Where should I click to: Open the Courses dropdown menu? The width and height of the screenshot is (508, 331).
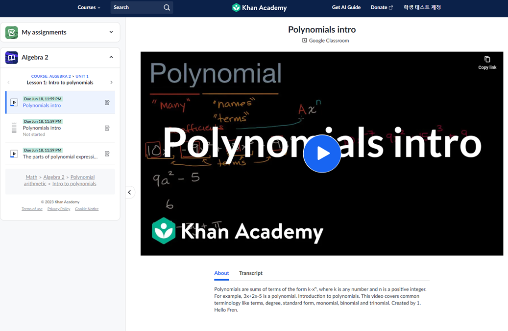(x=89, y=7)
